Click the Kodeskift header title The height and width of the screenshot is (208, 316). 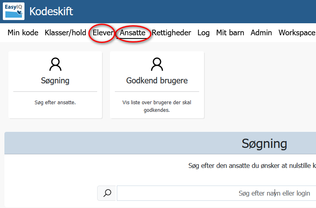[51, 11]
